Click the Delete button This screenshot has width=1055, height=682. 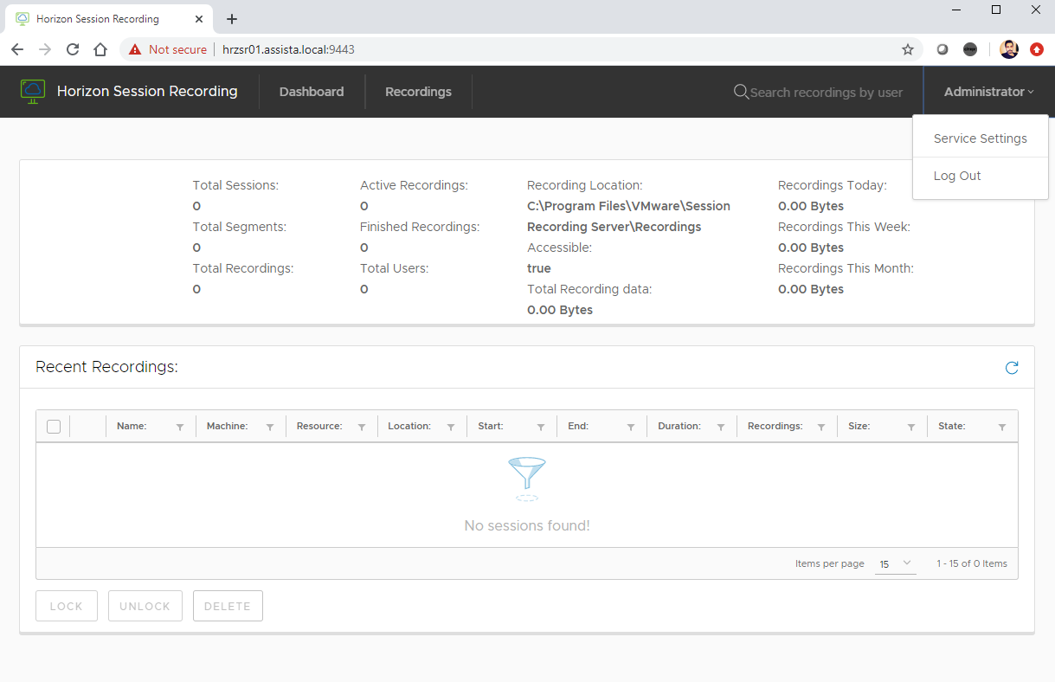228,606
